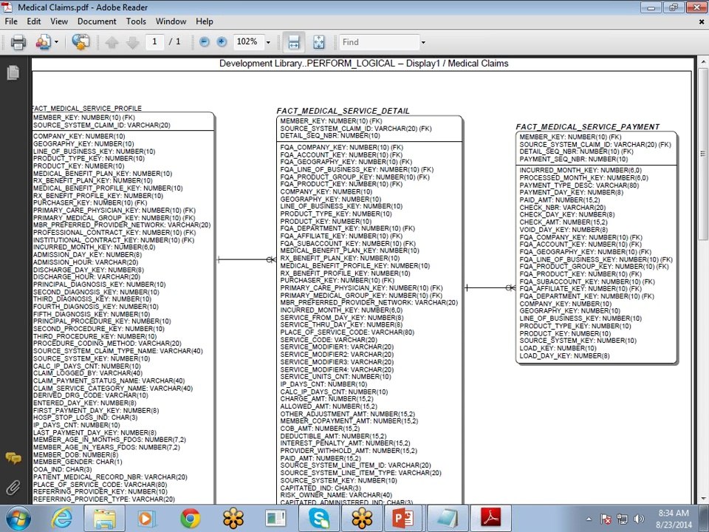
Task: Open the Attachments paperclip panel
Action: point(13,488)
